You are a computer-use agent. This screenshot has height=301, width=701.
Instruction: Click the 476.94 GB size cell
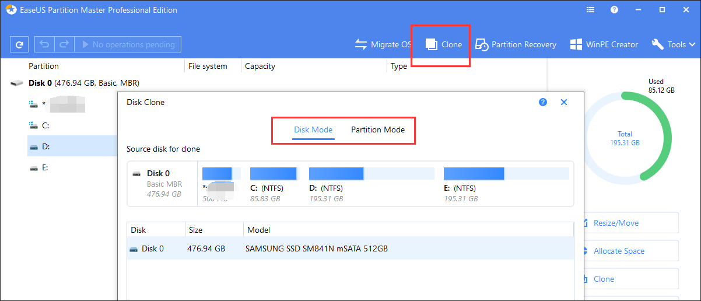click(206, 249)
